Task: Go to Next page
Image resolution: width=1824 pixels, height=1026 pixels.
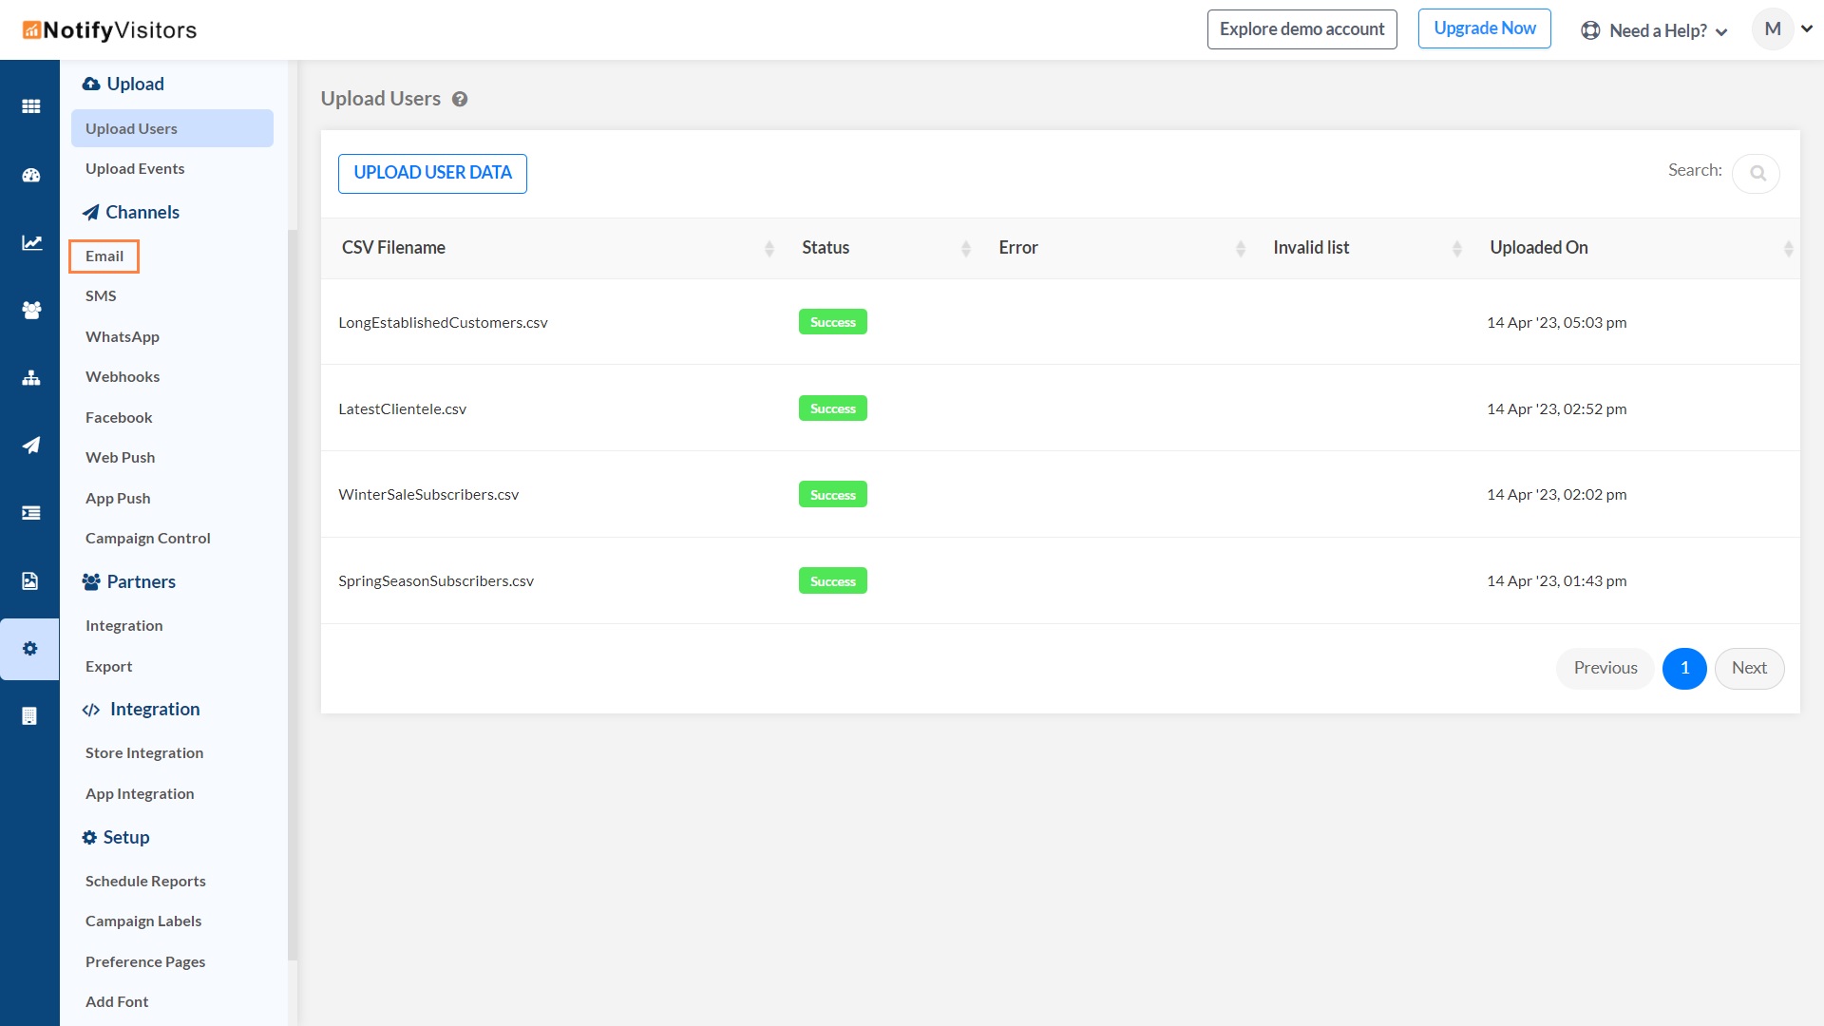Action: click(1749, 669)
